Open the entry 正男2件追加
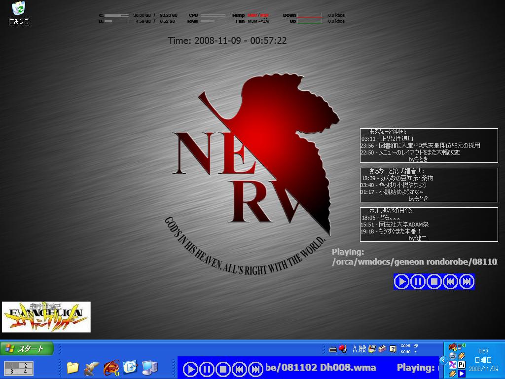 [x=397, y=139]
